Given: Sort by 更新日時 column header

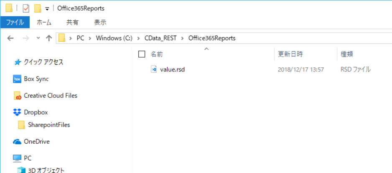Looking at the screenshot, I should coord(290,54).
